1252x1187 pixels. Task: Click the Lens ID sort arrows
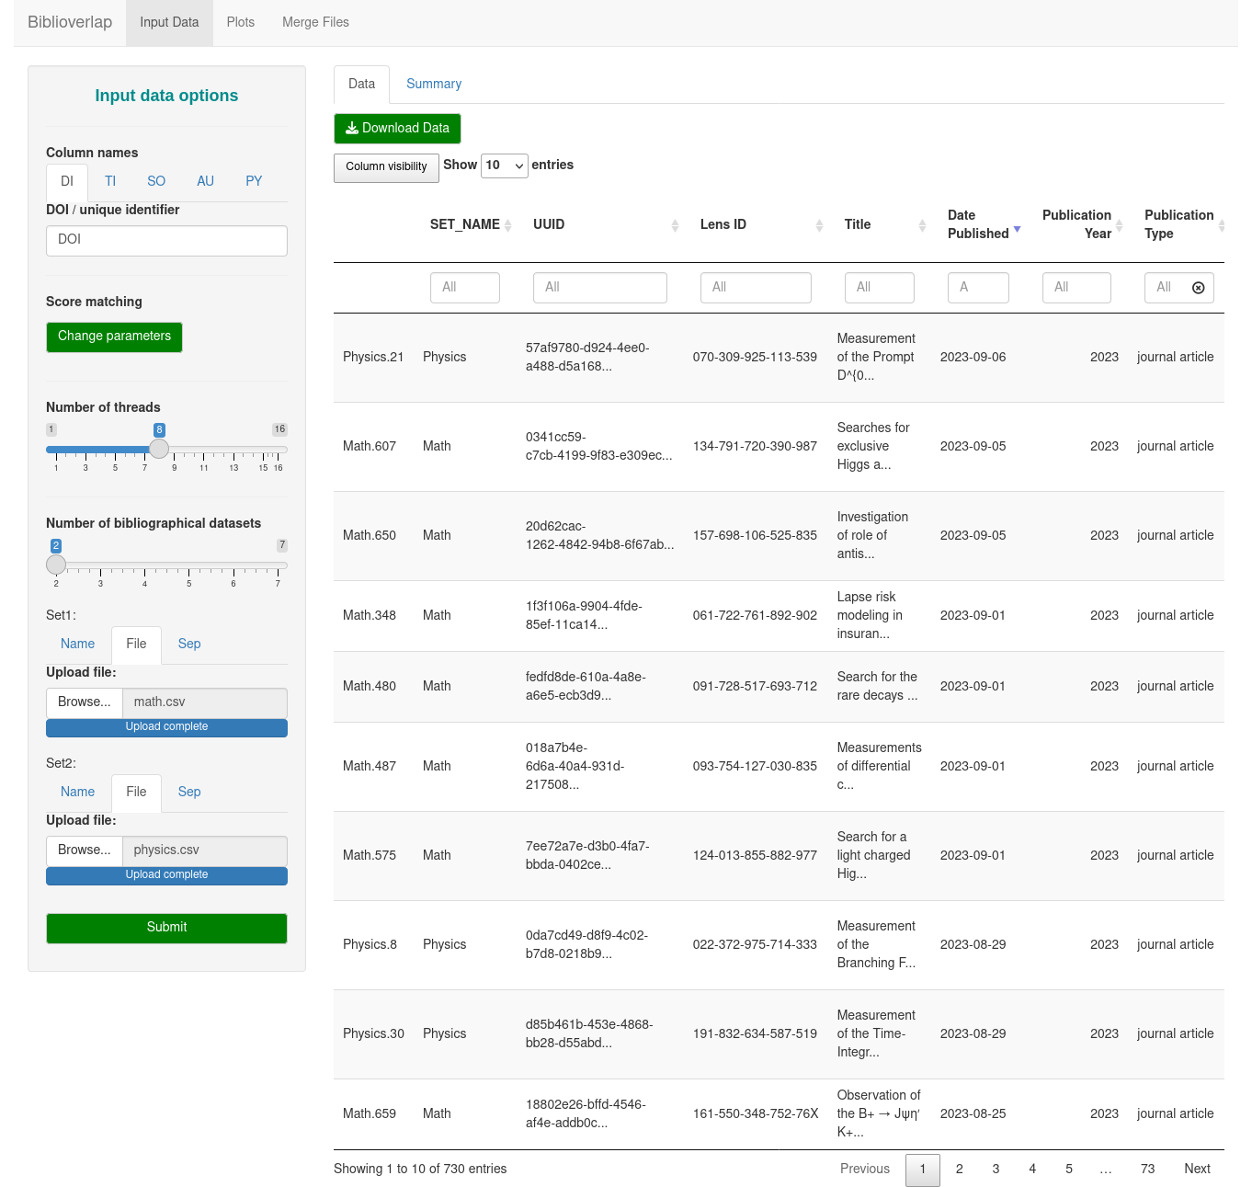(x=819, y=225)
